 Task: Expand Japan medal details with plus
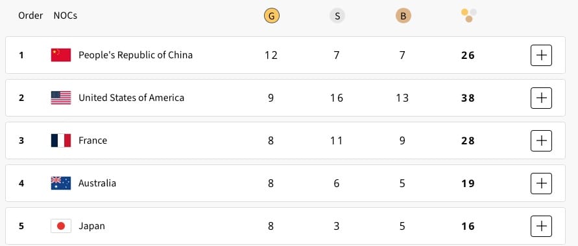pos(541,226)
